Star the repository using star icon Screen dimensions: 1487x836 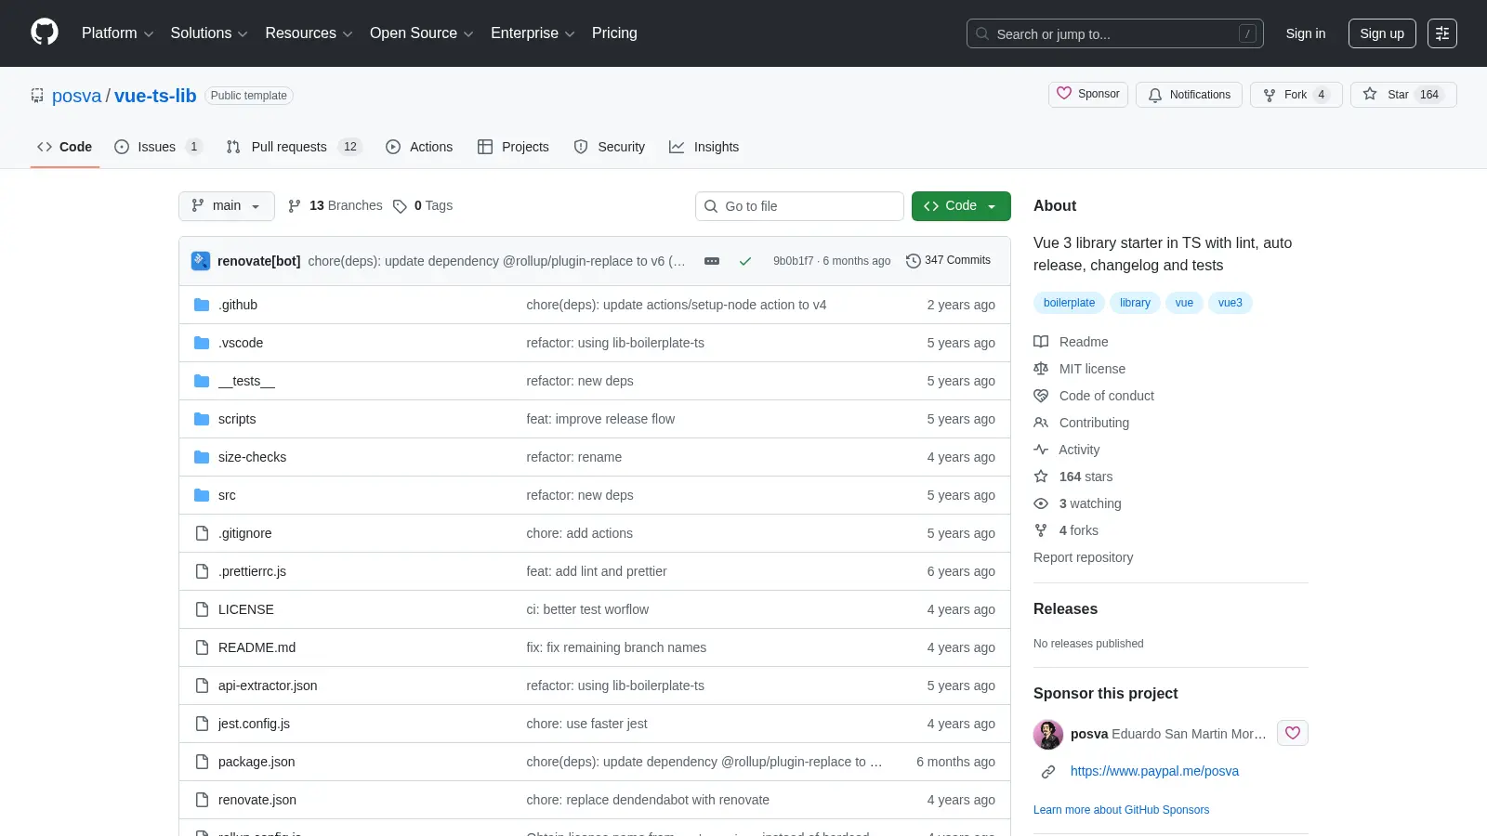tap(1370, 94)
